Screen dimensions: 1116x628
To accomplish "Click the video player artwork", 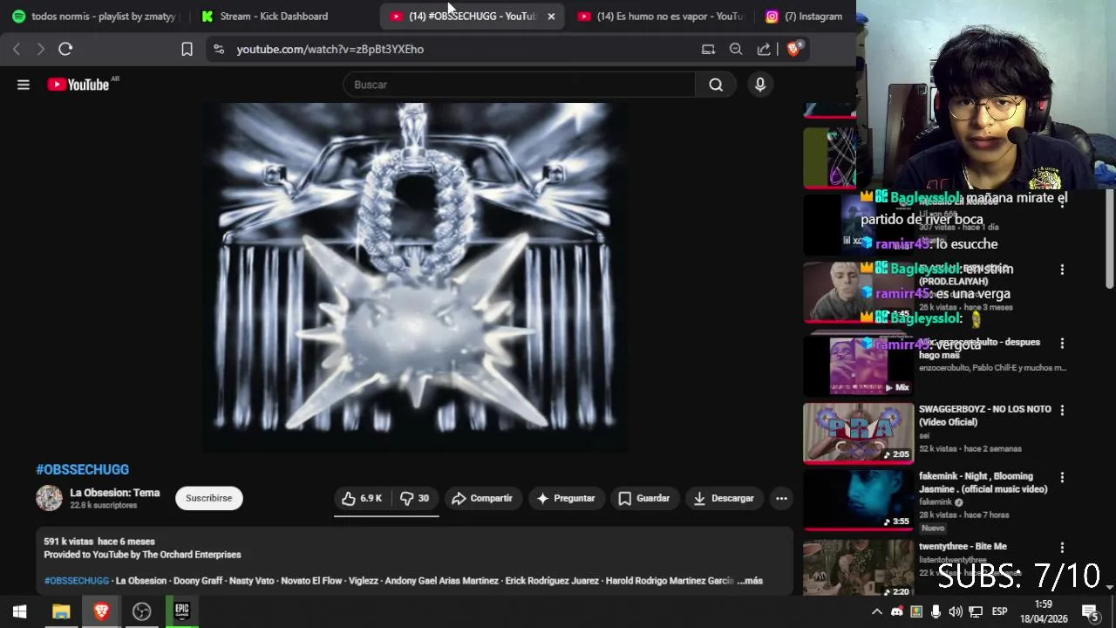I will 415,277.
